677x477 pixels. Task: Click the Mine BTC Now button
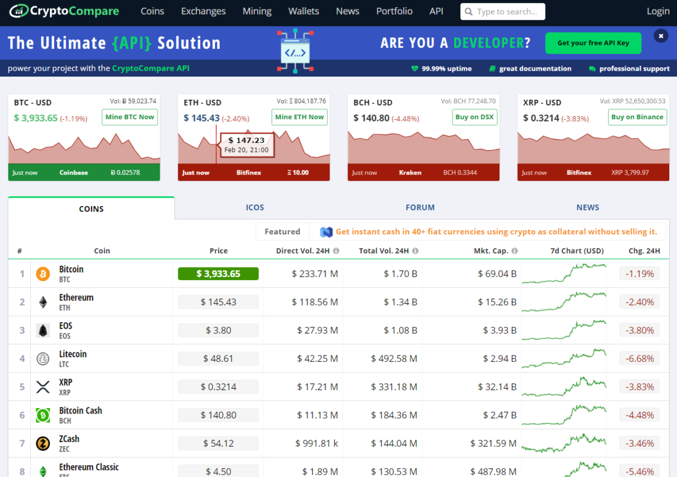pos(129,117)
